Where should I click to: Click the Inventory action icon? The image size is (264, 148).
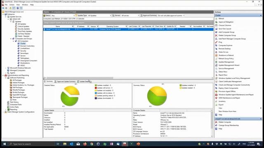click(x=216, y=102)
